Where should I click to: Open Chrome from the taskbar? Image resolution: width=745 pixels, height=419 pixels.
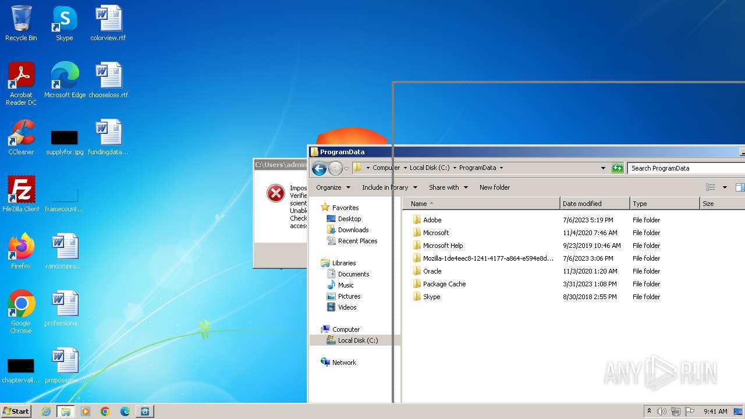[x=105, y=411]
